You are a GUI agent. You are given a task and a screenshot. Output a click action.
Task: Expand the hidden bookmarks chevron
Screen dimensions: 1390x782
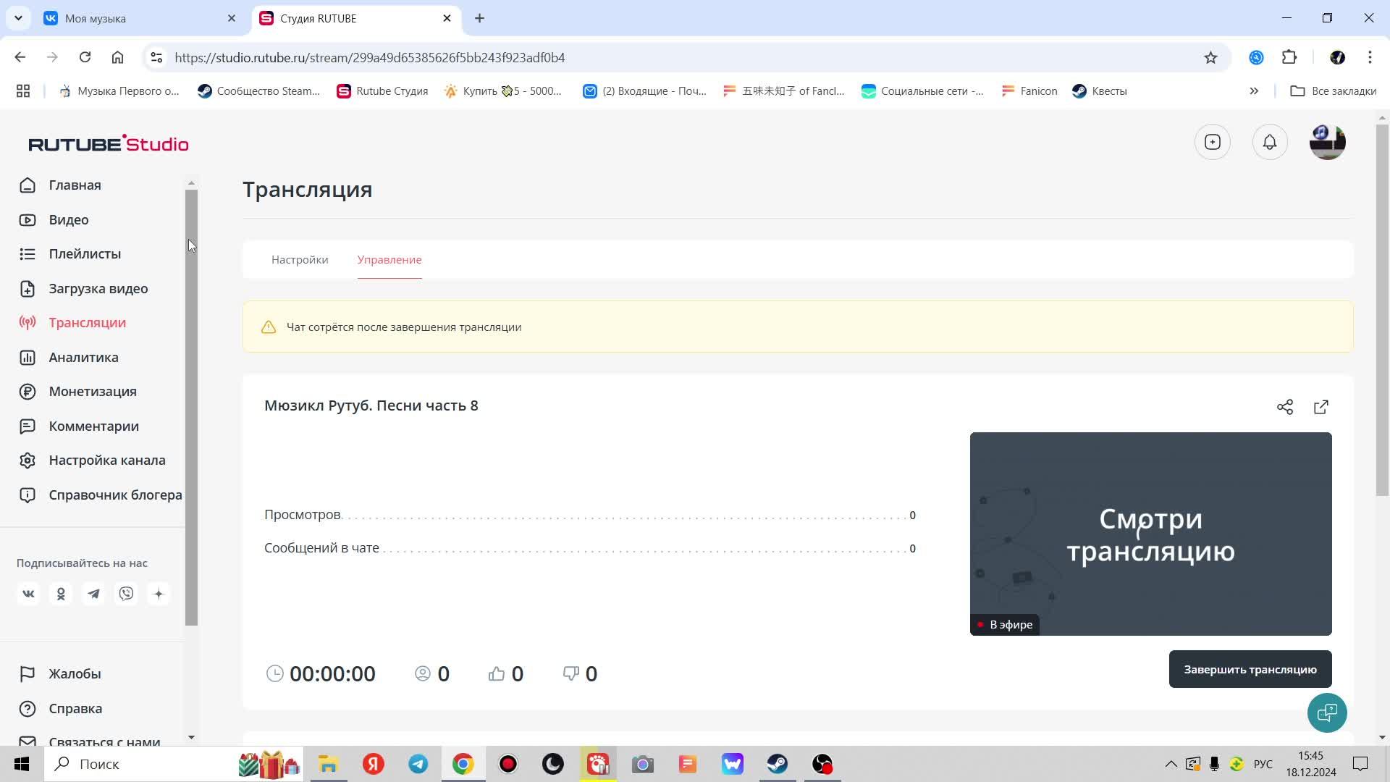click(1254, 91)
